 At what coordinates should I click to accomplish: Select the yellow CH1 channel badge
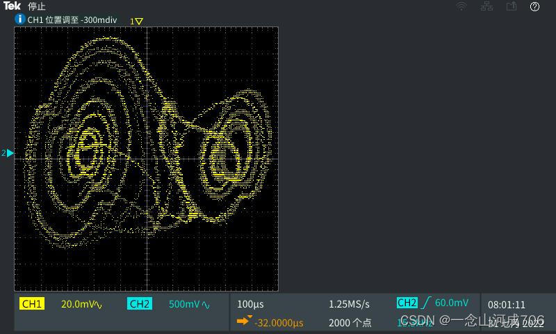click(x=32, y=304)
